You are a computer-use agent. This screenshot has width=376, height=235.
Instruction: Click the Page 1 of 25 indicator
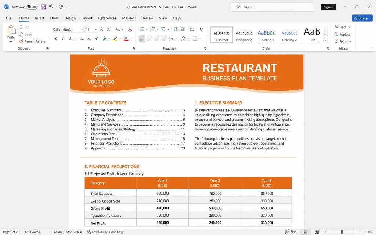tap(11, 232)
